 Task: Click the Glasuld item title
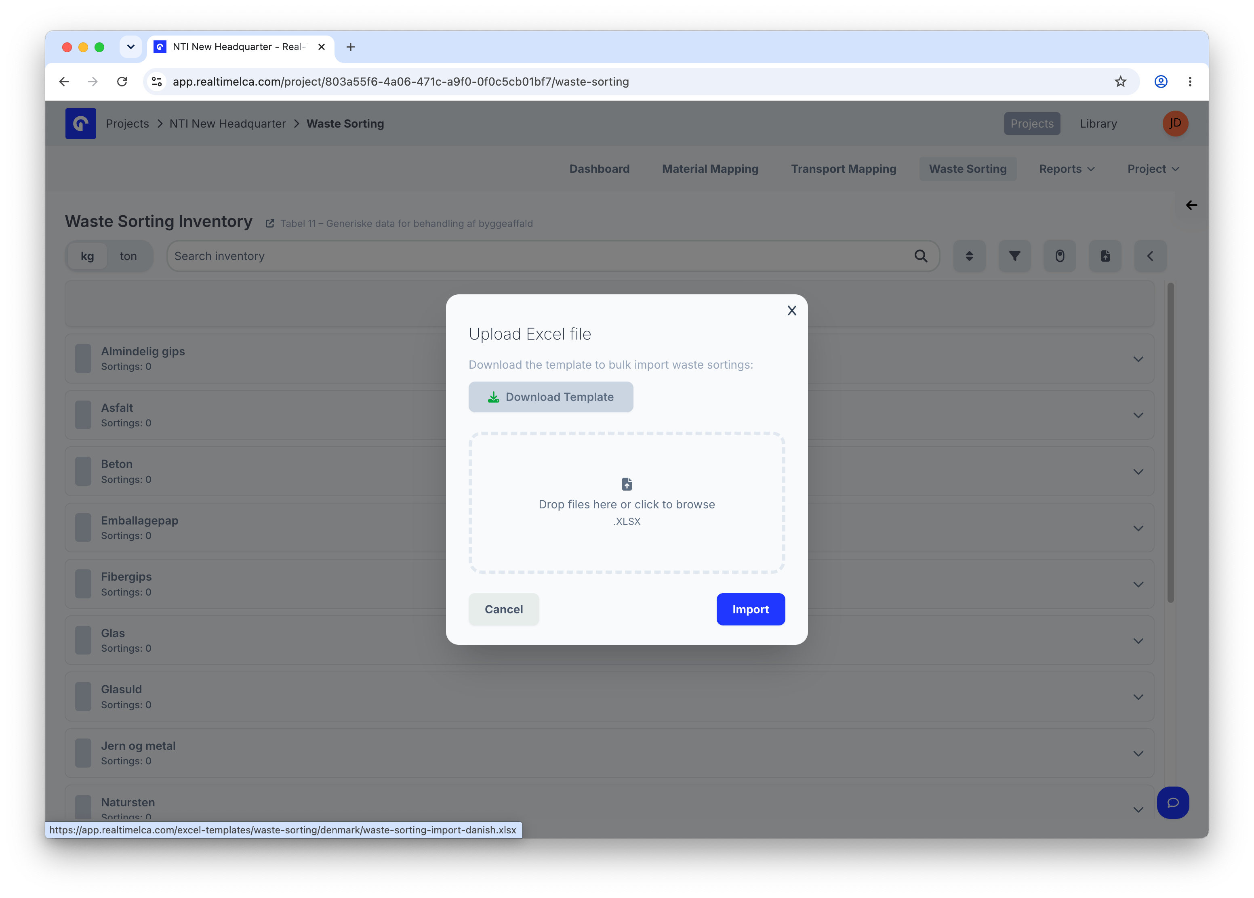tap(121, 689)
